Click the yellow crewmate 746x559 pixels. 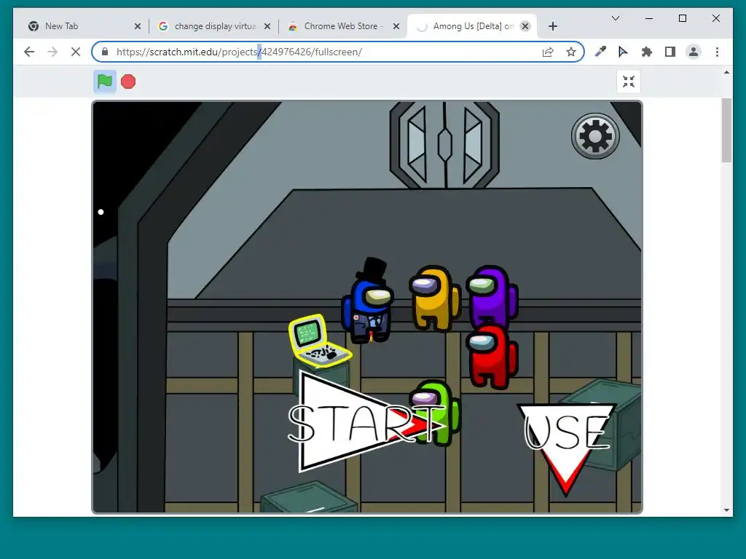tap(434, 298)
